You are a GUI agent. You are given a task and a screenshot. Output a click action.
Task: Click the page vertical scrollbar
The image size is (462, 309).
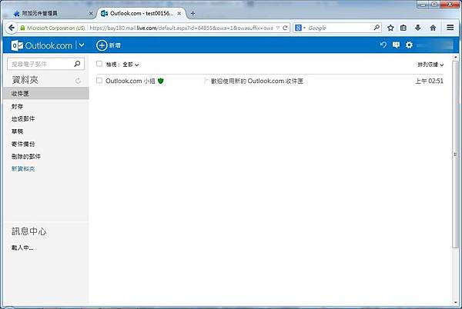456,154
